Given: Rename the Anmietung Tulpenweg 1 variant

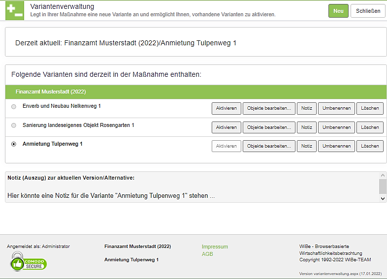Looking at the screenshot, I should pyautogui.click(x=336, y=146).
